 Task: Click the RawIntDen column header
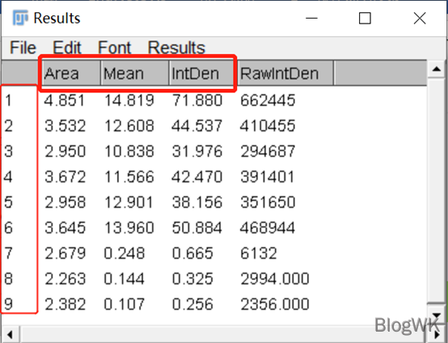(285, 73)
